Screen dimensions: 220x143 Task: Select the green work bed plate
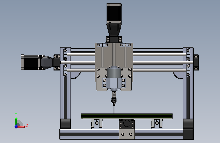point(127,116)
